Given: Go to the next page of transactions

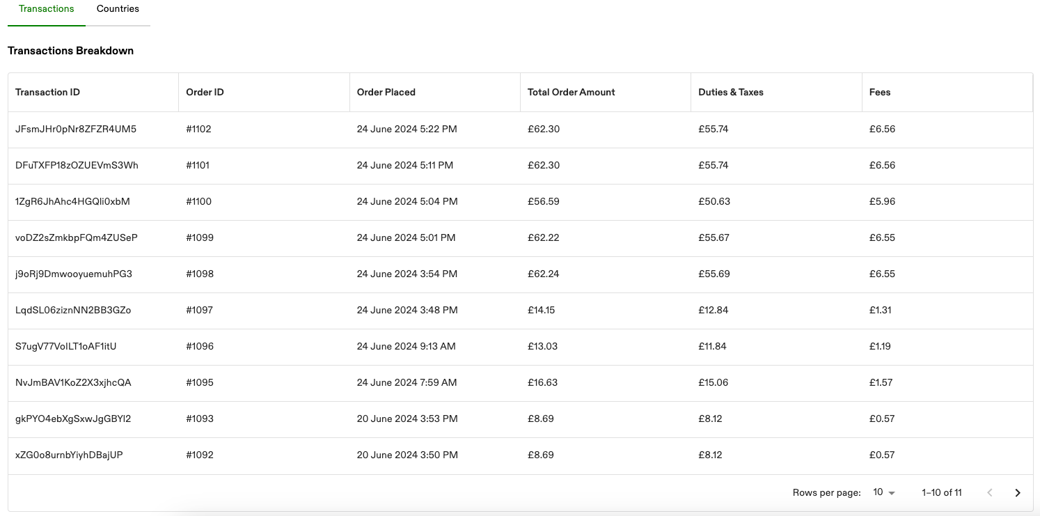Looking at the screenshot, I should coord(1018,492).
